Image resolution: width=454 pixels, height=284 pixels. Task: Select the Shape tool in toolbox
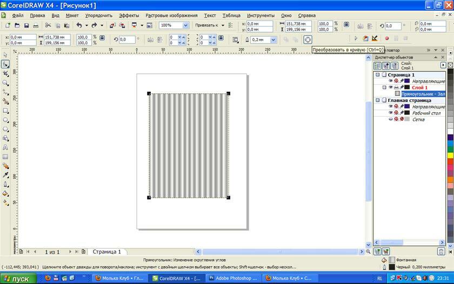tap(5, 64)
